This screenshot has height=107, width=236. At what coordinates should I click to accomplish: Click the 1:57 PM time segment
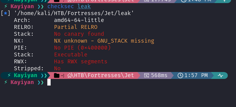point(196,75)
